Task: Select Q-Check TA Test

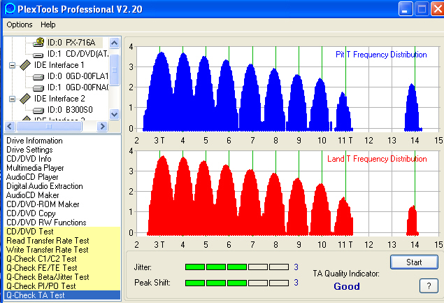Action: tap(62, 295)
